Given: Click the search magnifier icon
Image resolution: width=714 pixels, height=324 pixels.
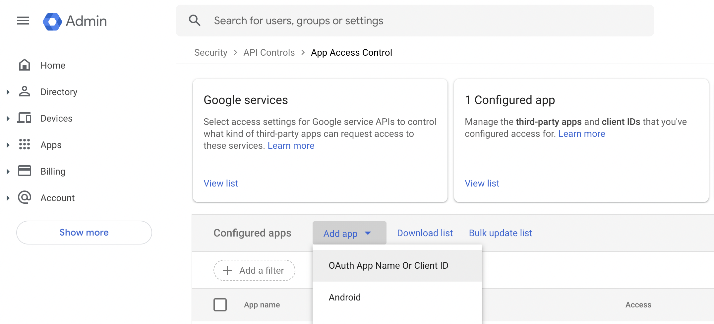Looking at the screenshot, I should [x=195, y=21].
